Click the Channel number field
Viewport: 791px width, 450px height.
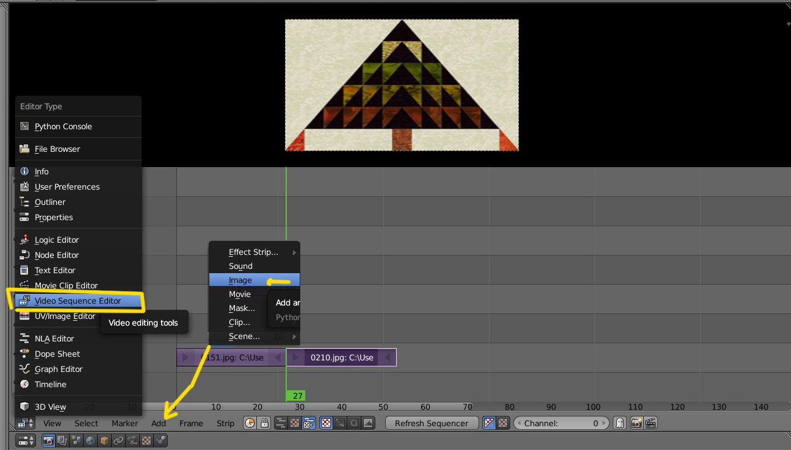coord(562,423)
